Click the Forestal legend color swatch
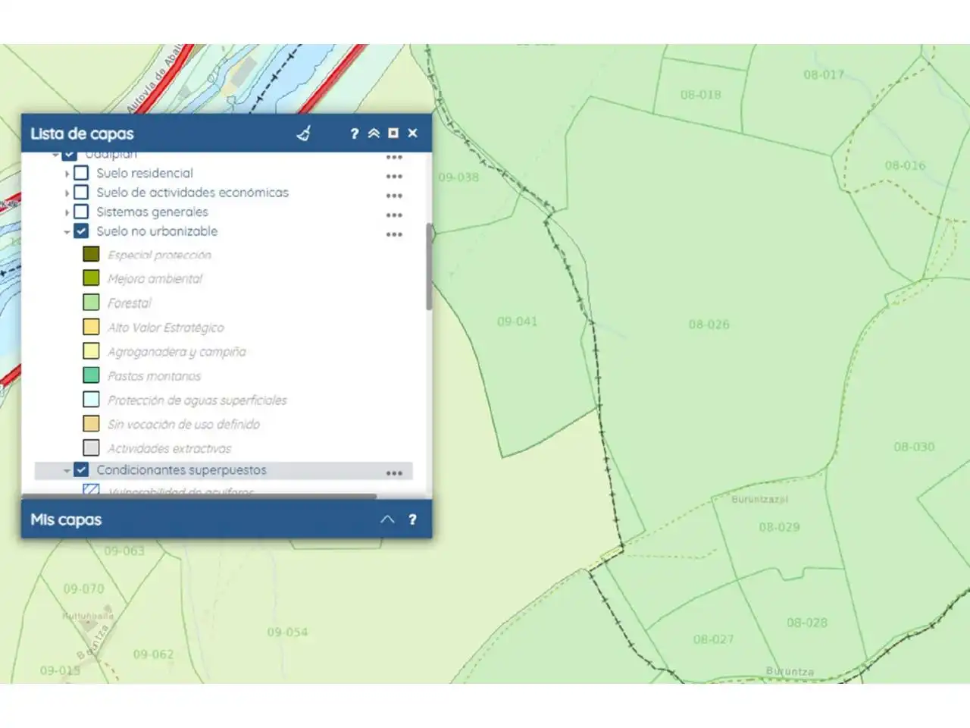The image size is (970, 728). pos(91,303)
